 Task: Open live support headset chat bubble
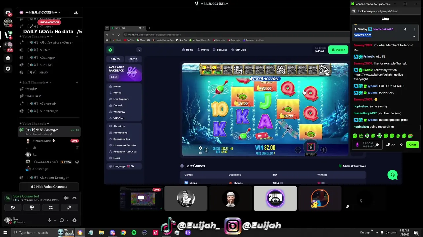(x=392, y=175)
